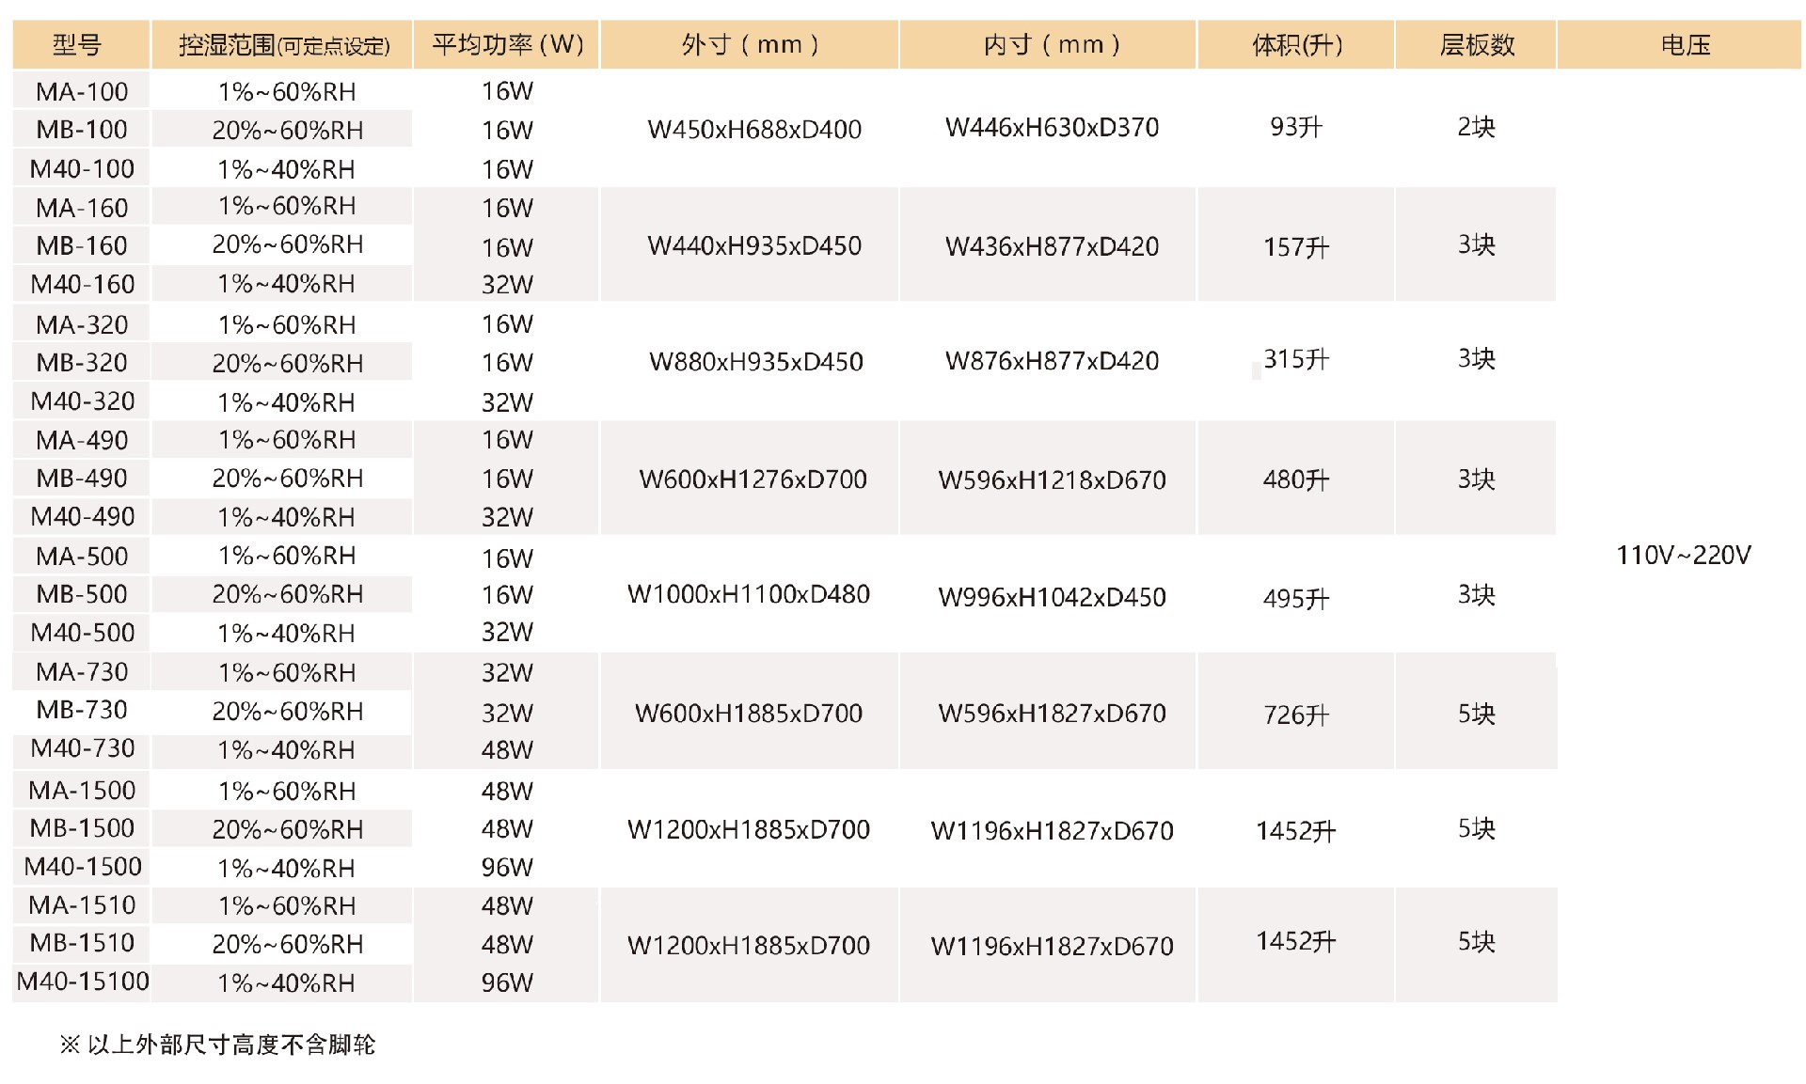Select the 体积(升) header cell
Screen dimensions: 1806x1084
coord(1297,44)
